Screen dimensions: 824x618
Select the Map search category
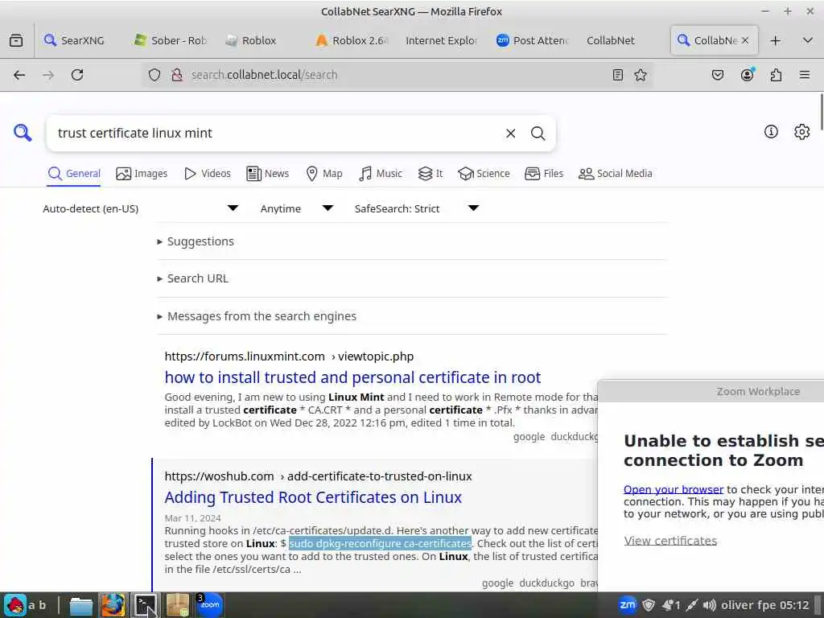point(324,174)
